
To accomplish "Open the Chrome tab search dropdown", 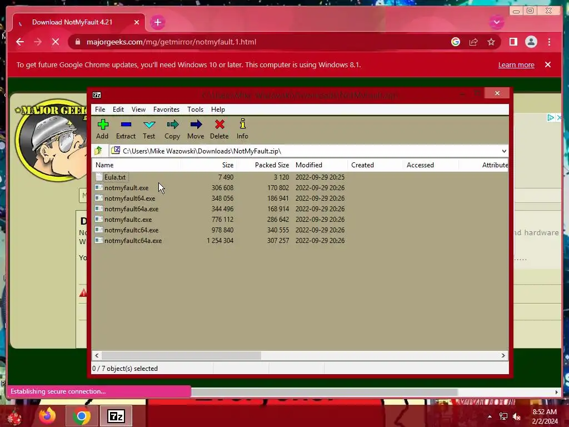I will 496,22.
